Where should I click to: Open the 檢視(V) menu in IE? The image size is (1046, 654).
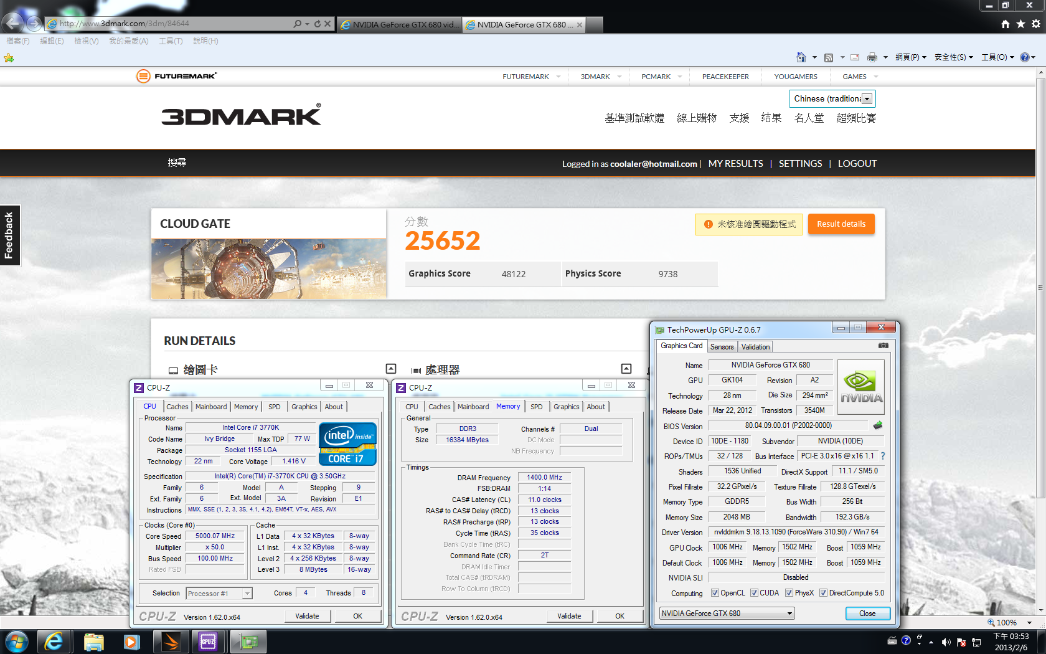point(87,41)
